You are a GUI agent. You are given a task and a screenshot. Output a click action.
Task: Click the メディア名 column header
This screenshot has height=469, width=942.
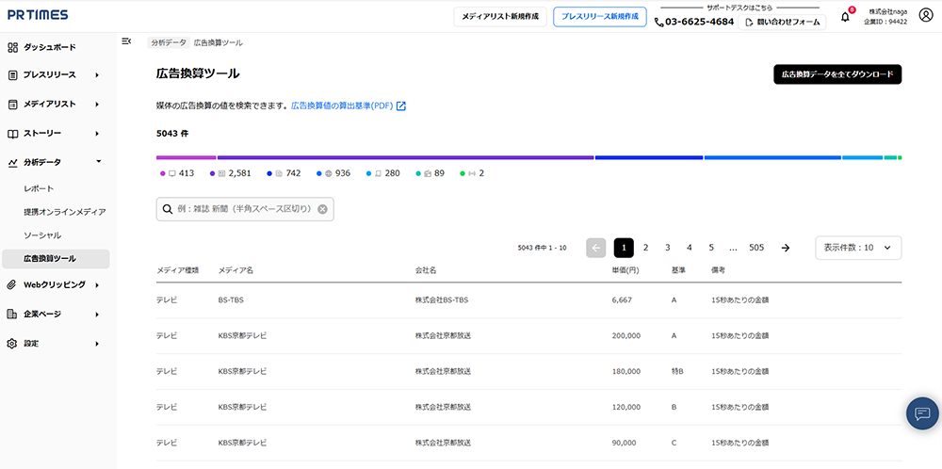tap(235, 270)
